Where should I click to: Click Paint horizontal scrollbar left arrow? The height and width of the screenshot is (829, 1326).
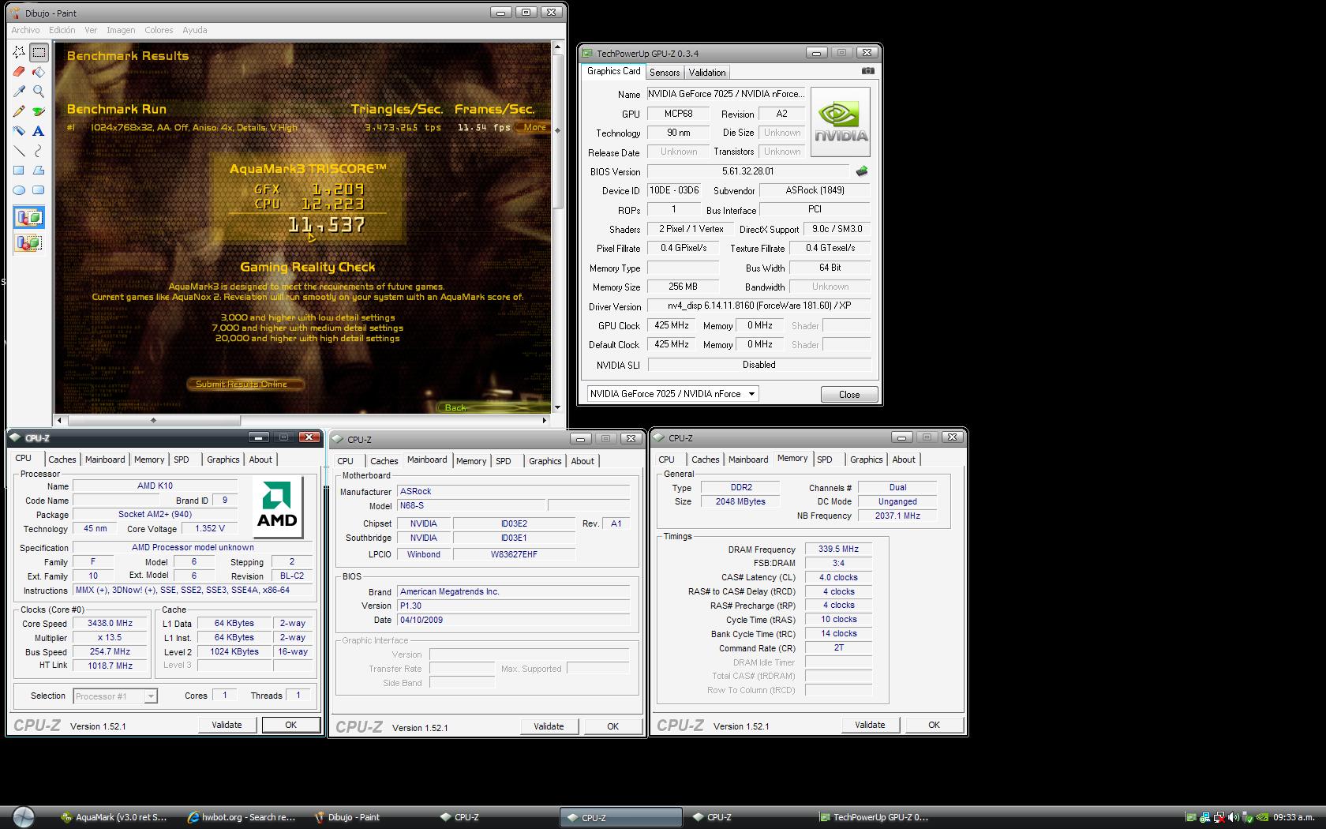point(60,420)
